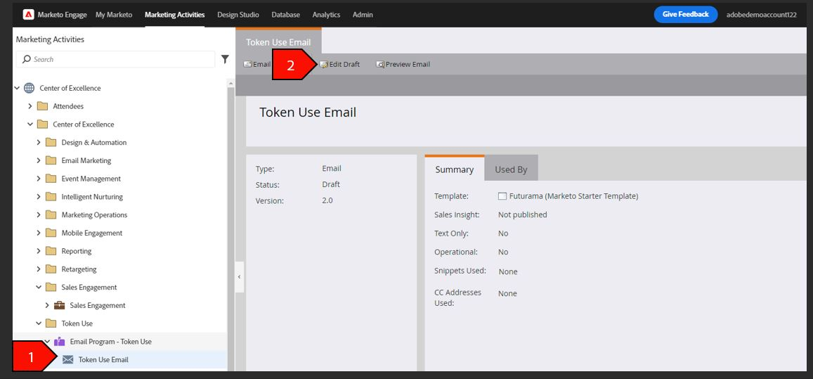Collapse the Token Use folder
The width and height of the screenshot is (813, 379).
pyautogui.click(x=39, y=323)
